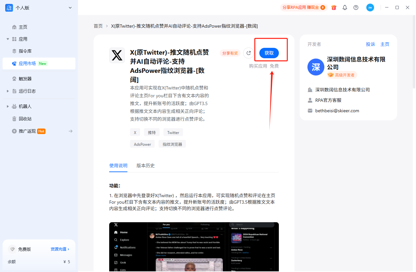
Task: Click the blue 深 developer avatar
Action: (x=316, y=67)
